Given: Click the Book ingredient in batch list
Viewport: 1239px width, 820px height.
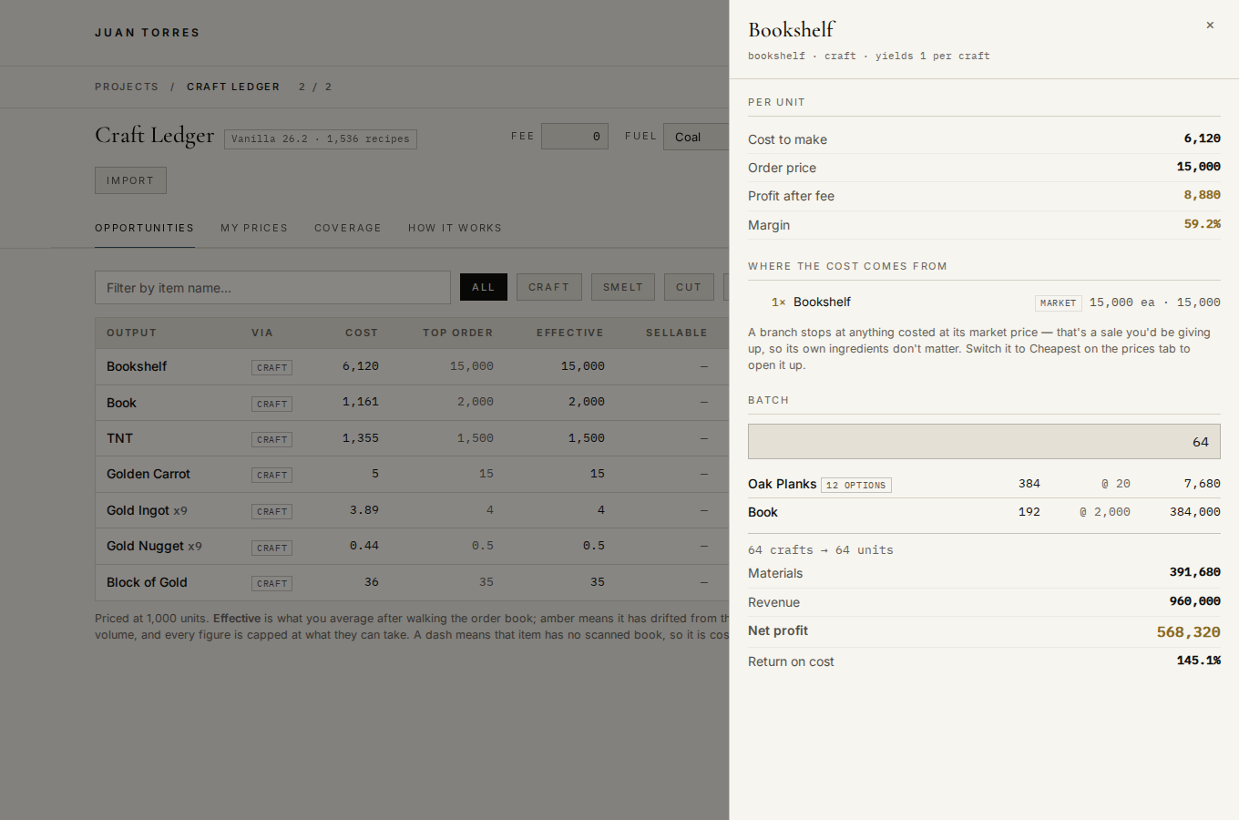Looking at the screenshot, I should pos(763,512).
